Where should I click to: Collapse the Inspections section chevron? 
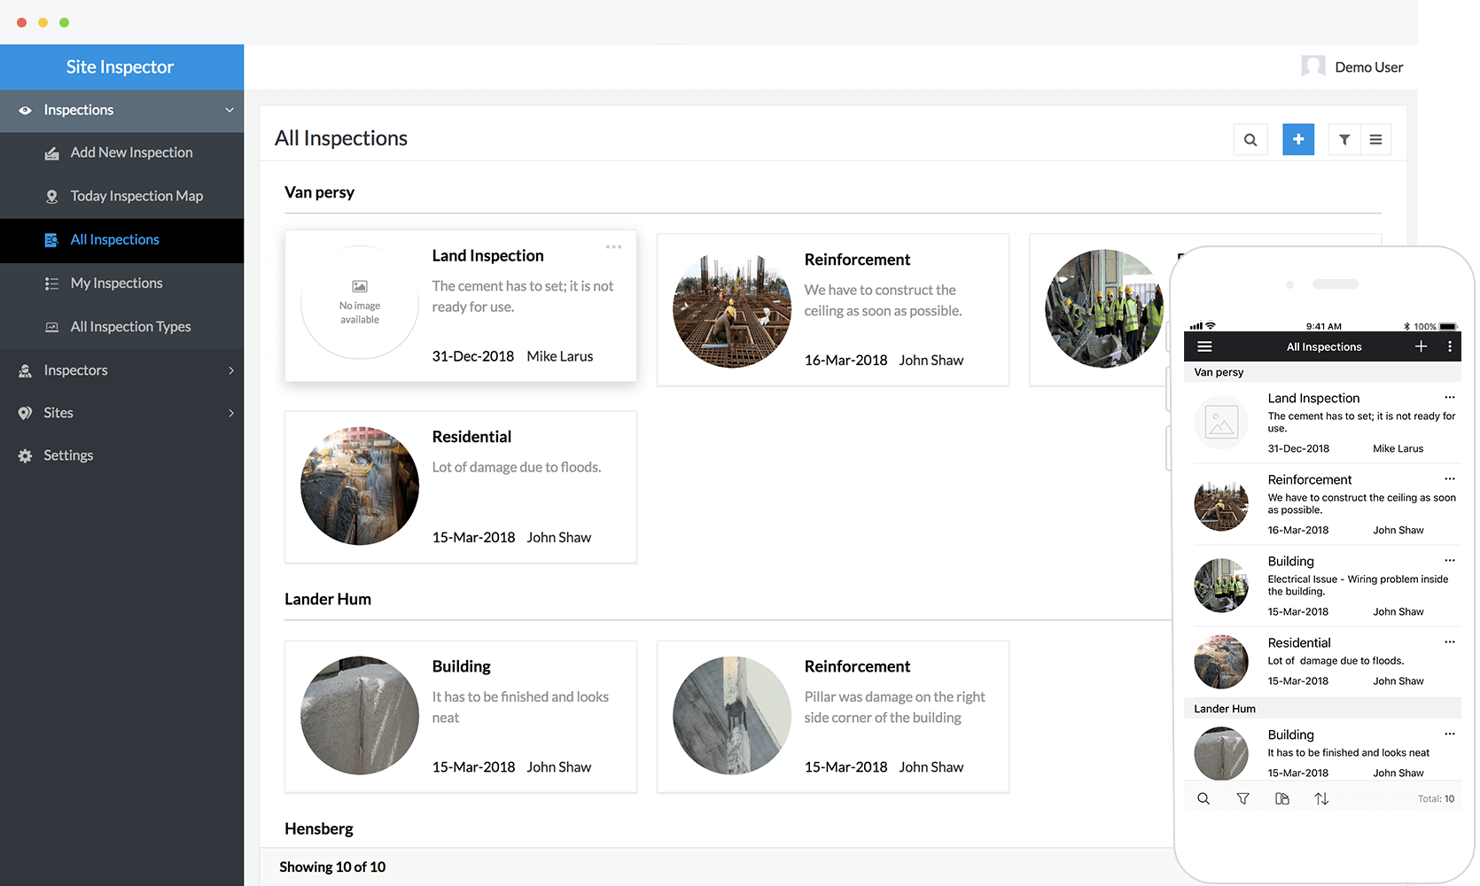tap(229, 110)
